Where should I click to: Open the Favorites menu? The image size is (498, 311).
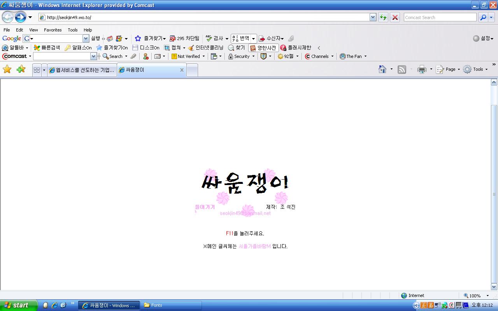click(53, 30)
